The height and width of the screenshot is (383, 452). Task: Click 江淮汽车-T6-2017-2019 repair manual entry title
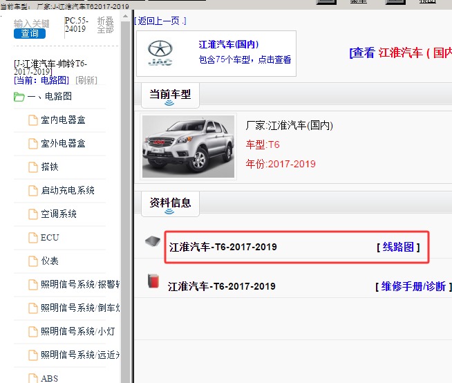click(x=221, y=286)
